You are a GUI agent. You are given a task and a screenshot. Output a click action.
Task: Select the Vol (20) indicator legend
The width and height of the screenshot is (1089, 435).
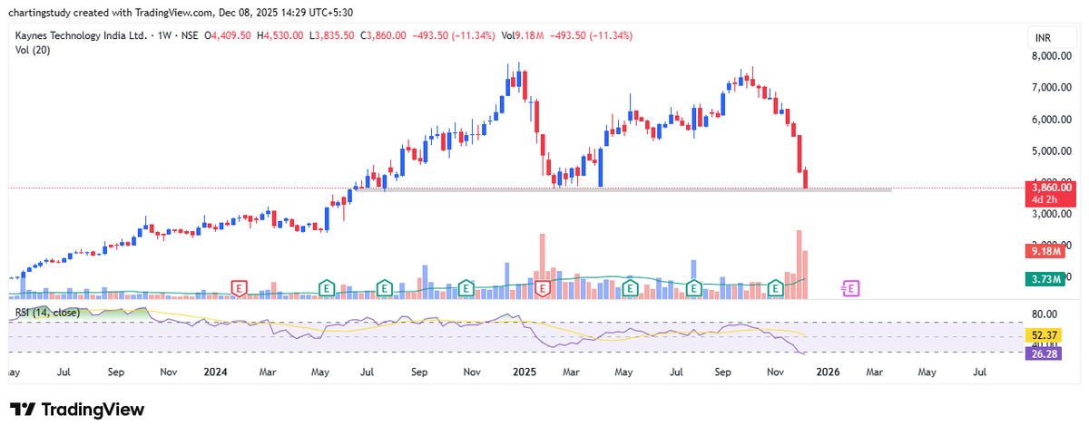click(x=34, y=49)
